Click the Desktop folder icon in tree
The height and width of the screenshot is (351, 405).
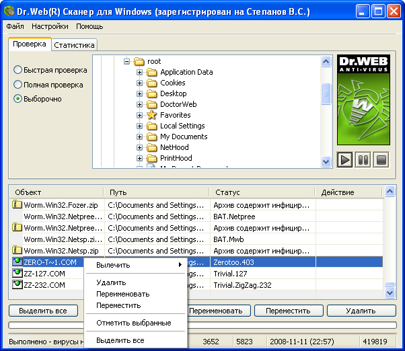tap(152, 93)
